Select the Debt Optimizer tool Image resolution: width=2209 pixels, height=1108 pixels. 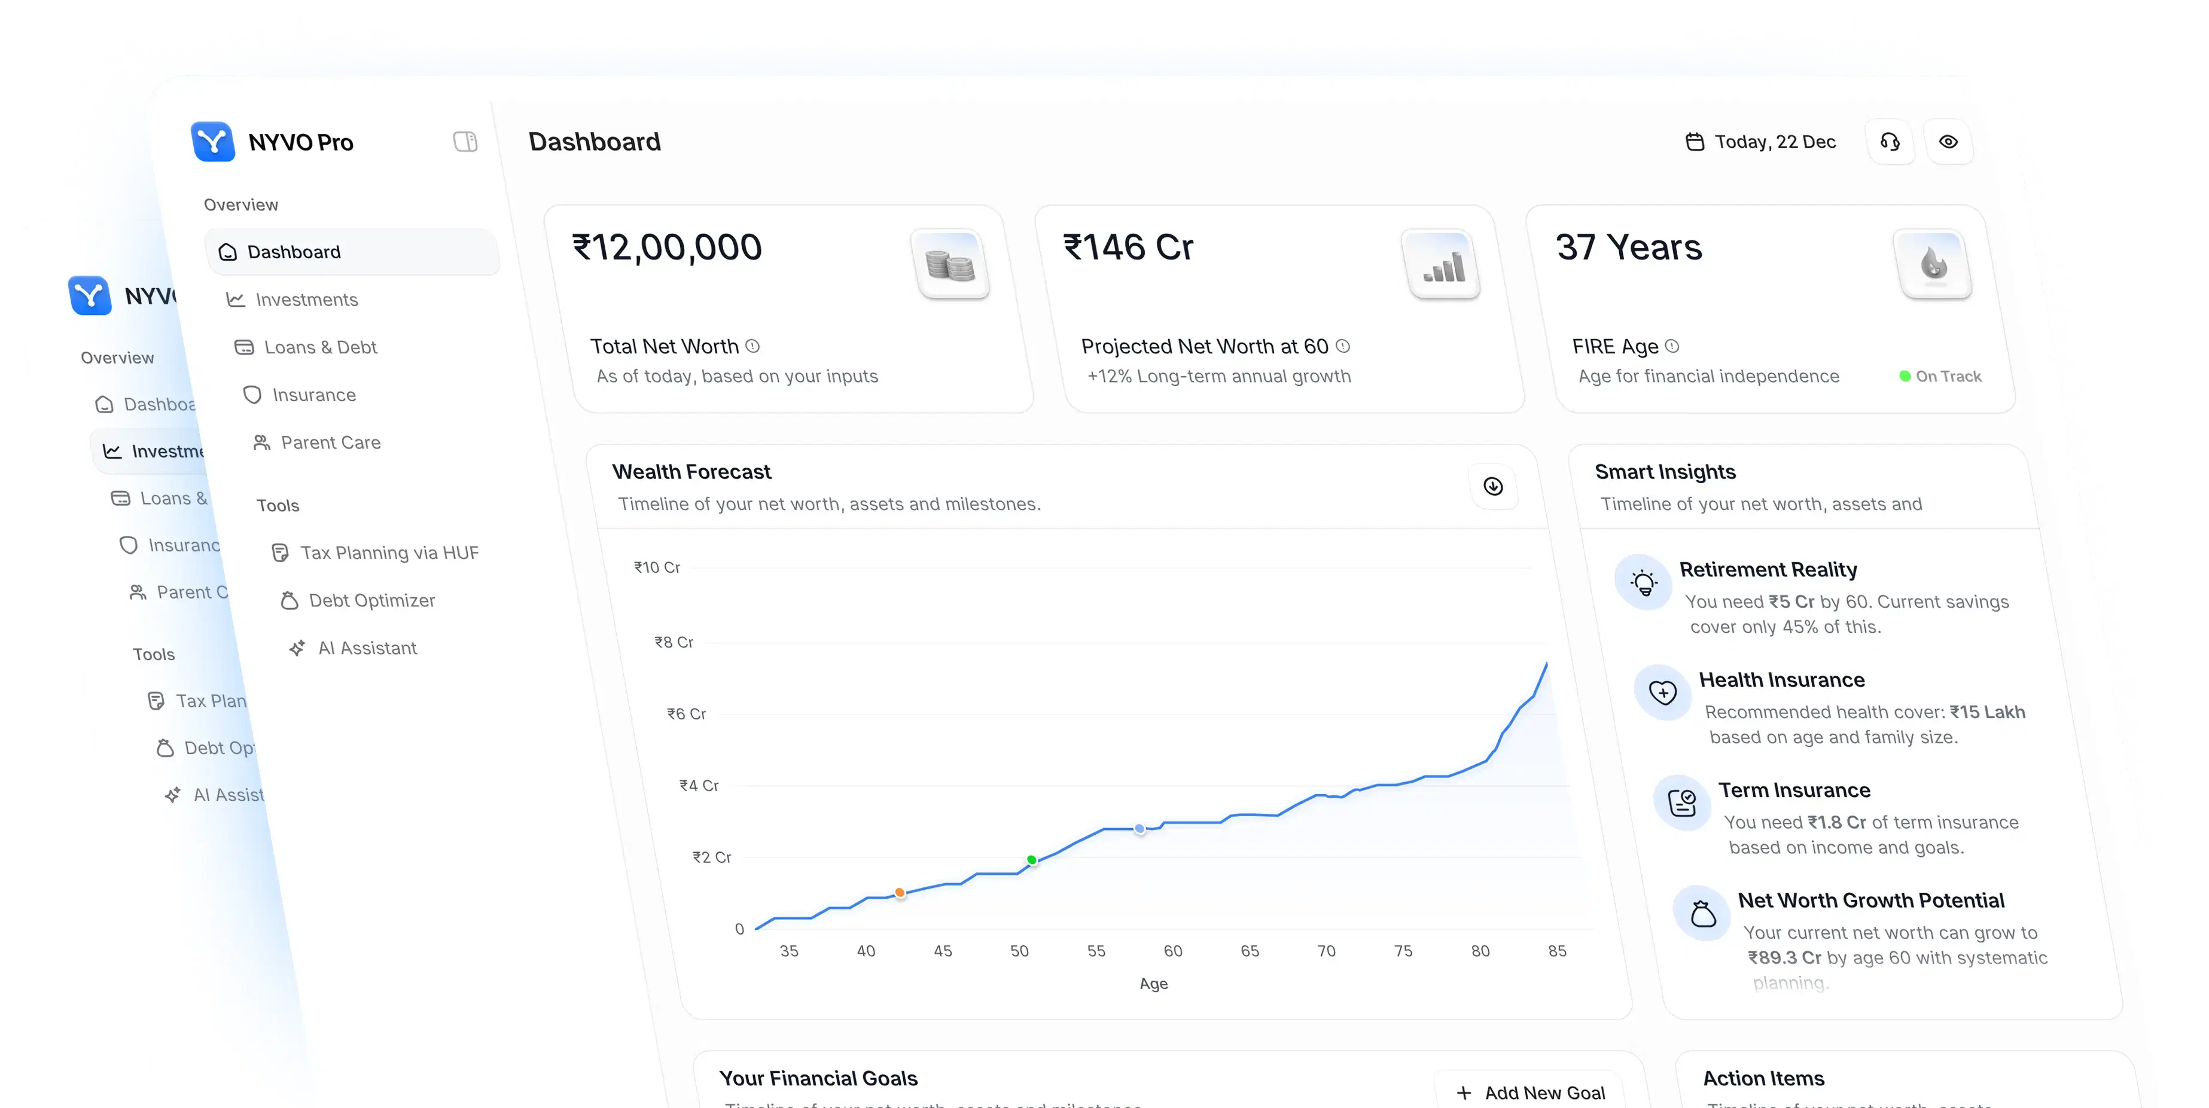pos(372,600)
